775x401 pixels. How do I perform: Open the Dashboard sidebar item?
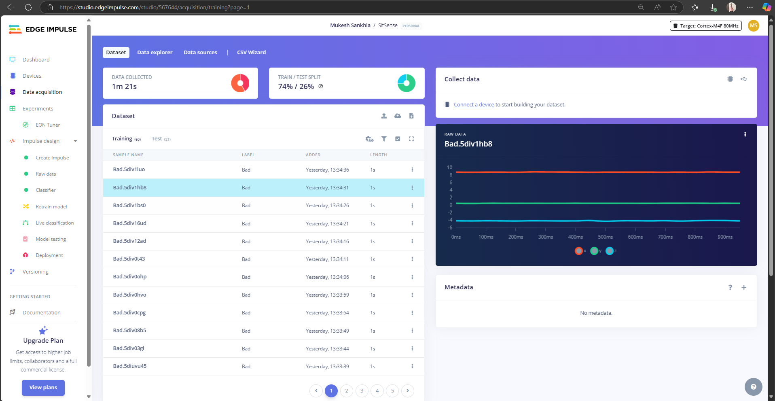(36, 59)
